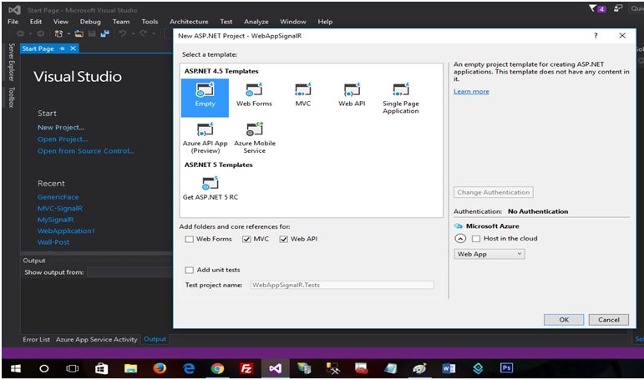
Task: Open the Edit menu
Action: [36, 22]
